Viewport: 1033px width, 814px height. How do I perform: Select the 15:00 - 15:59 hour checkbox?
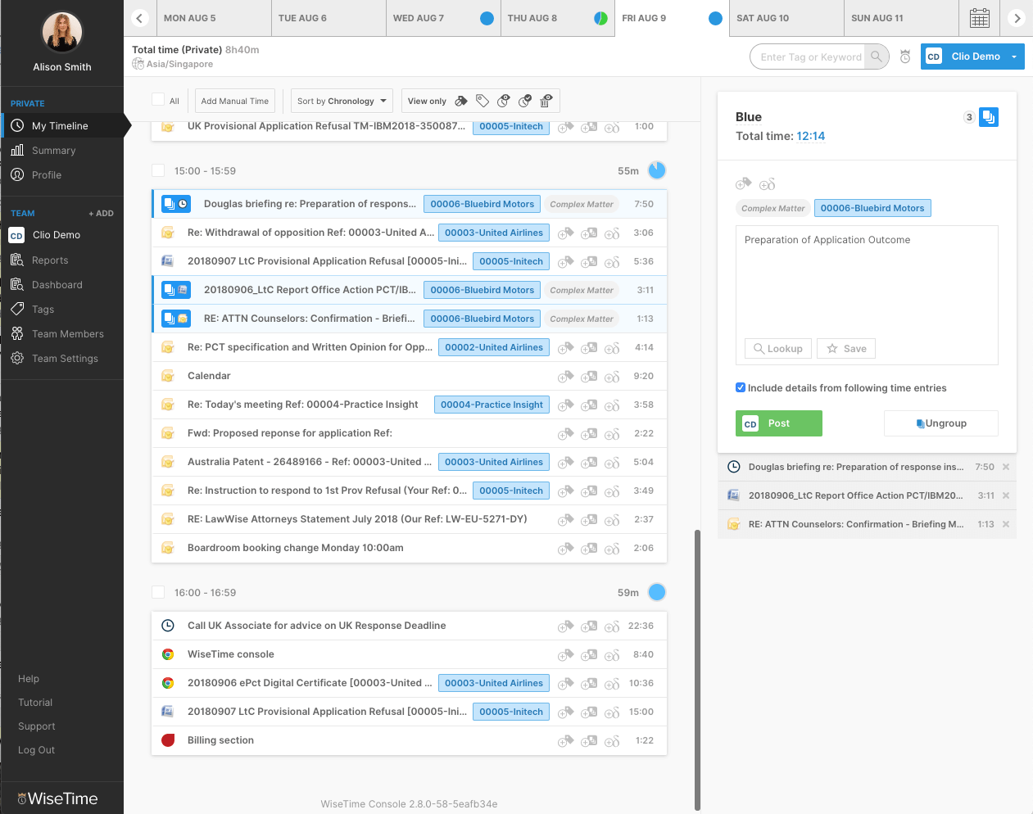[158, 170]
